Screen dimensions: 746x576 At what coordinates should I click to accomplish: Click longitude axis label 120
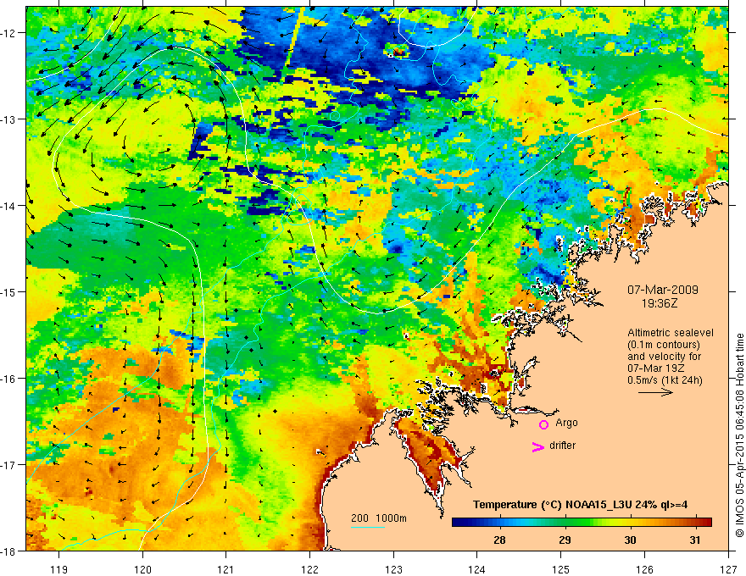point(142,569)
